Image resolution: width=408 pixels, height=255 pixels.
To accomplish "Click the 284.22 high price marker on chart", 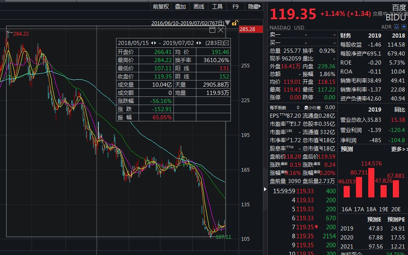I will coord(21,34).
